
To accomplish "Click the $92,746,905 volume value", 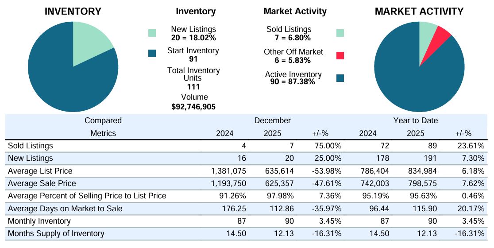I will coord(193,107).
